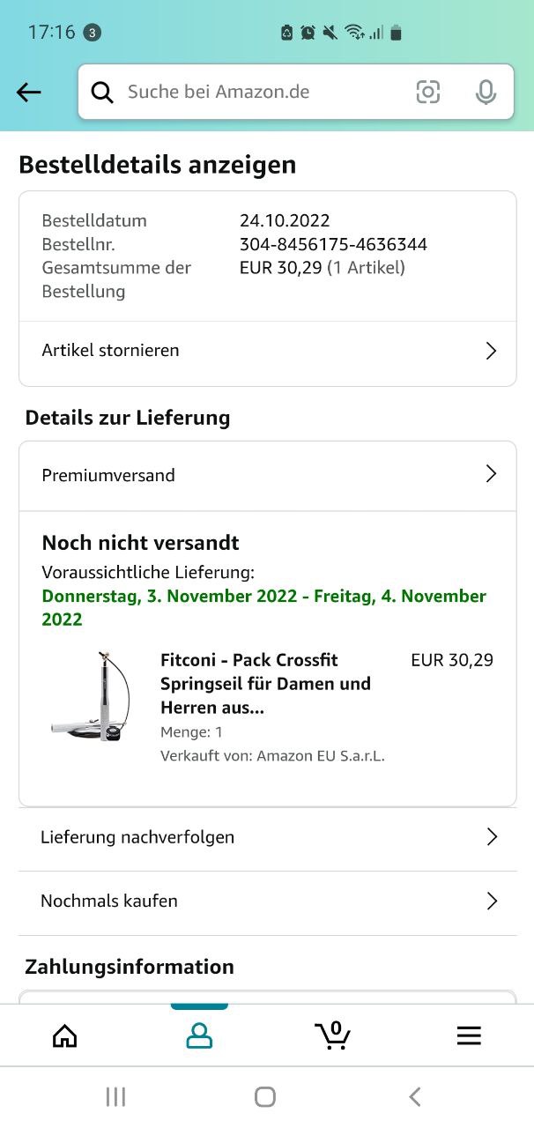Open the account profile tab icon

[199, 1035]
